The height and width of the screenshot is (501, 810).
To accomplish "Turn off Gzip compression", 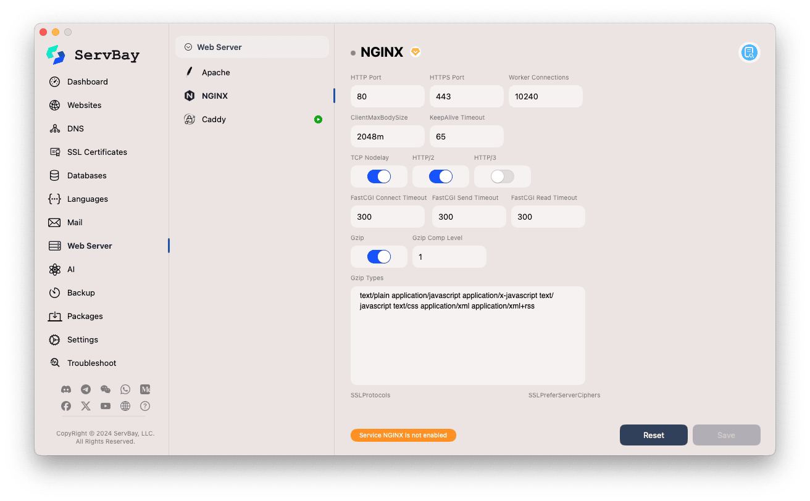I will (x=378, y=257).
